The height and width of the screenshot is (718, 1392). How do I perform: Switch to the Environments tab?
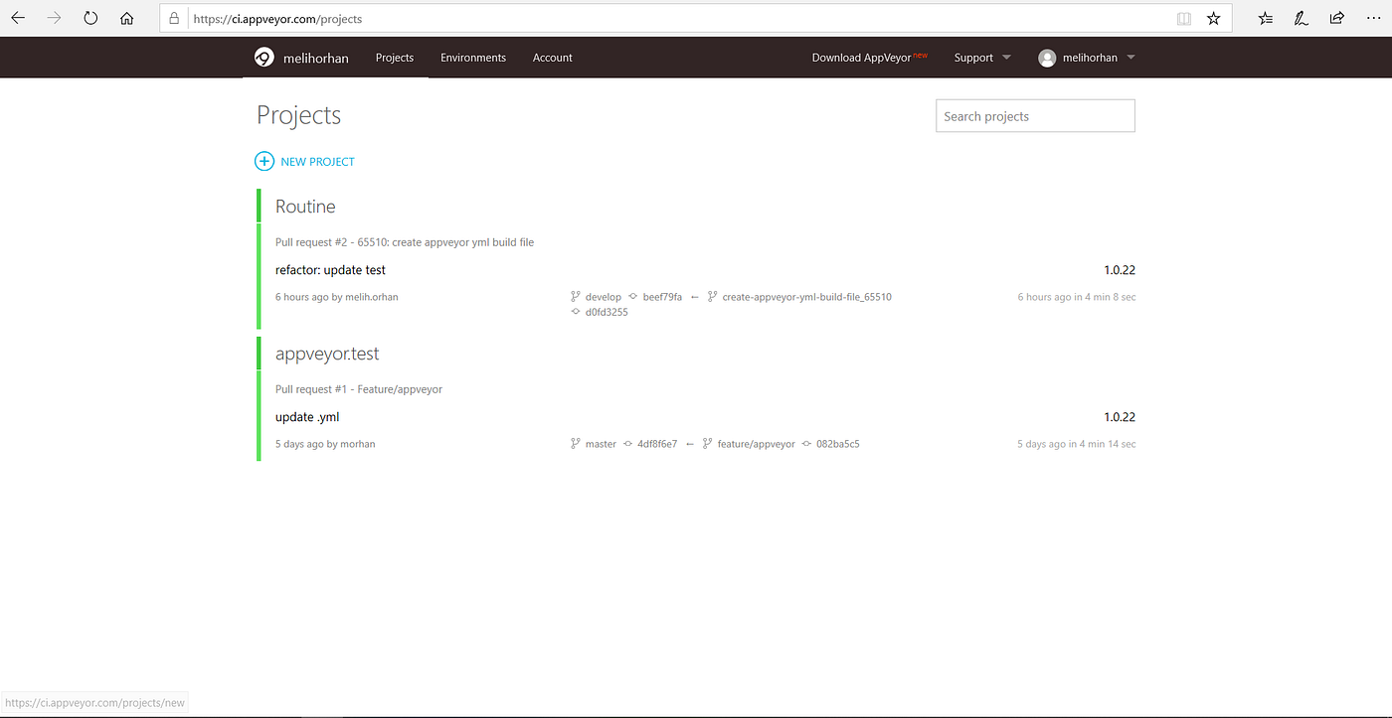[473, 57]
